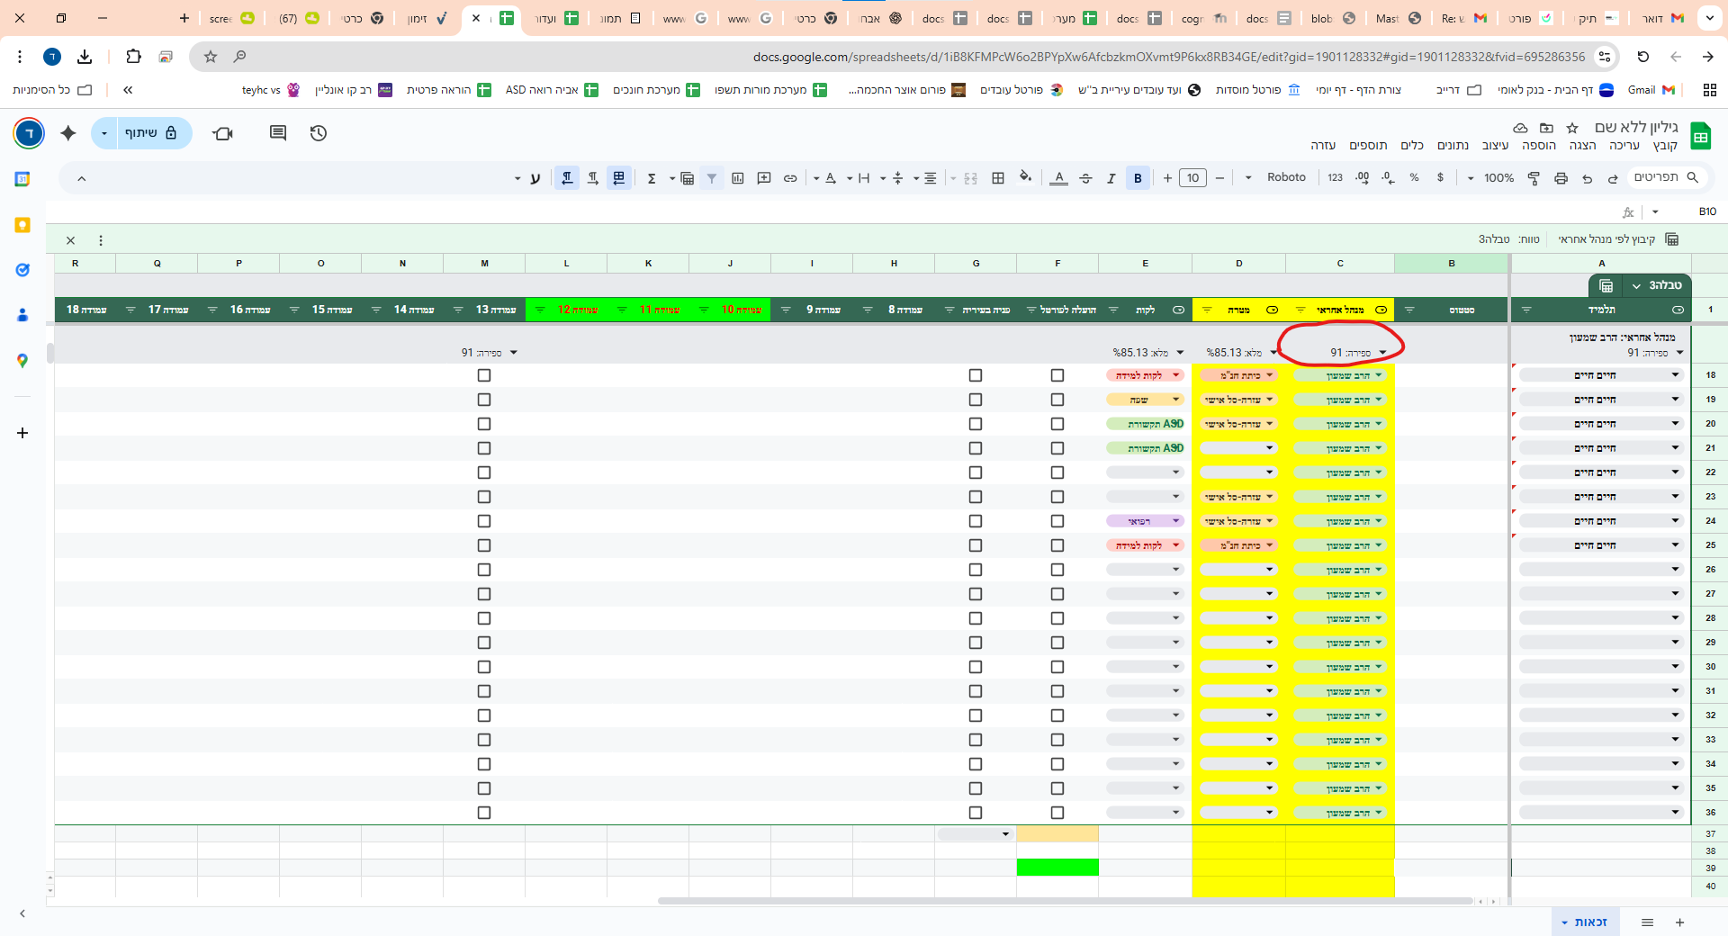Screen dimensions: 1728x936
Task: Open the borders tool
Action: tap(998, 178)
